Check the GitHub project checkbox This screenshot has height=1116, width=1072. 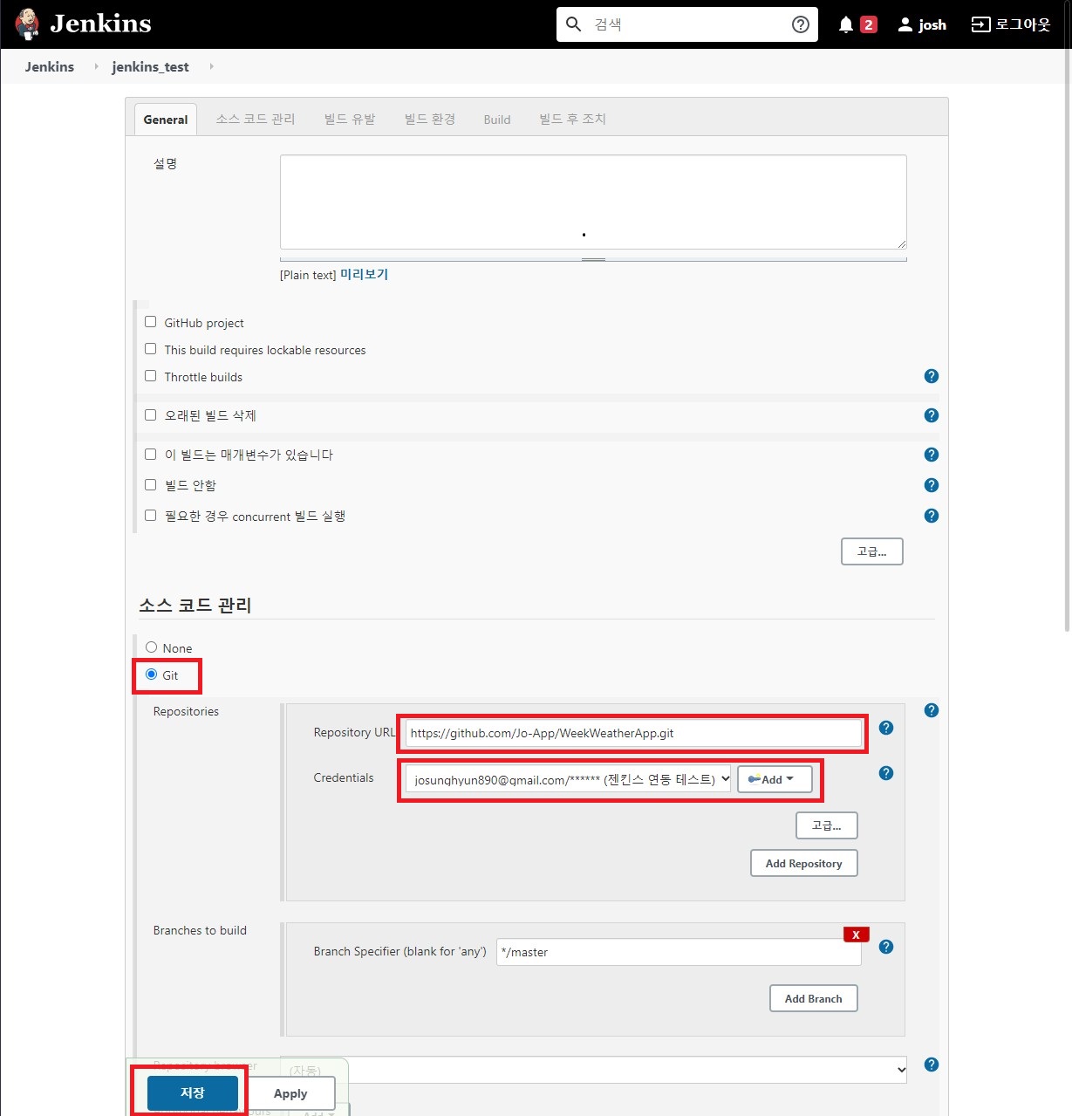(151, 322)
